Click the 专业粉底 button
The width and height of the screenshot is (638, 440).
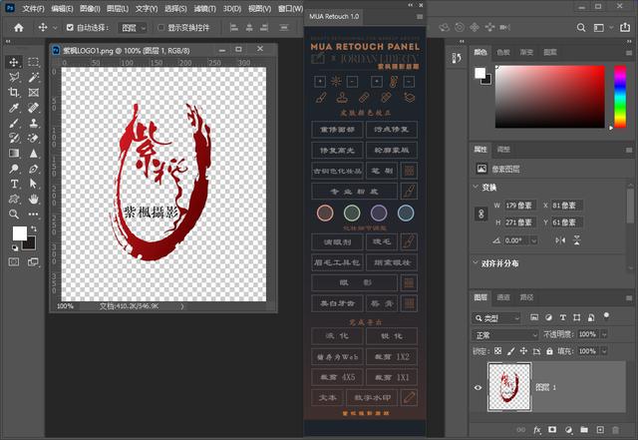[x=355, y=192]
